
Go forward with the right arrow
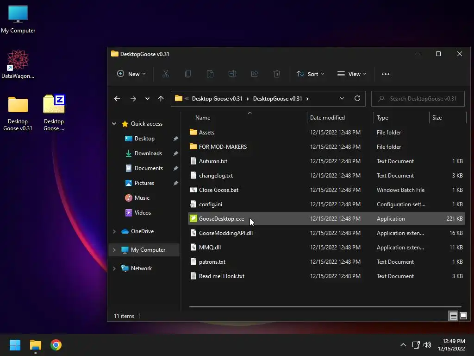tap(133, 99)
